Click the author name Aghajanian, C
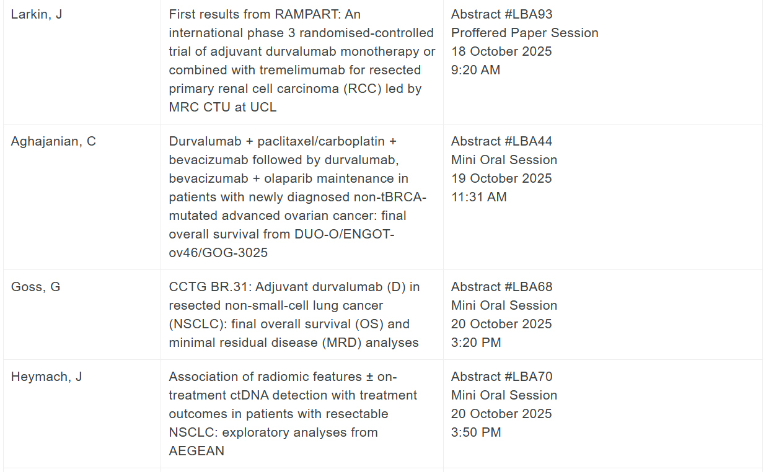 [53, 141]
